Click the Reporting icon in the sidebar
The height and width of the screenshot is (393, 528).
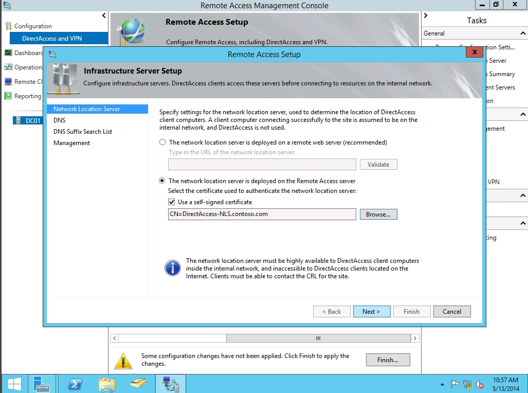click(8, 96)
